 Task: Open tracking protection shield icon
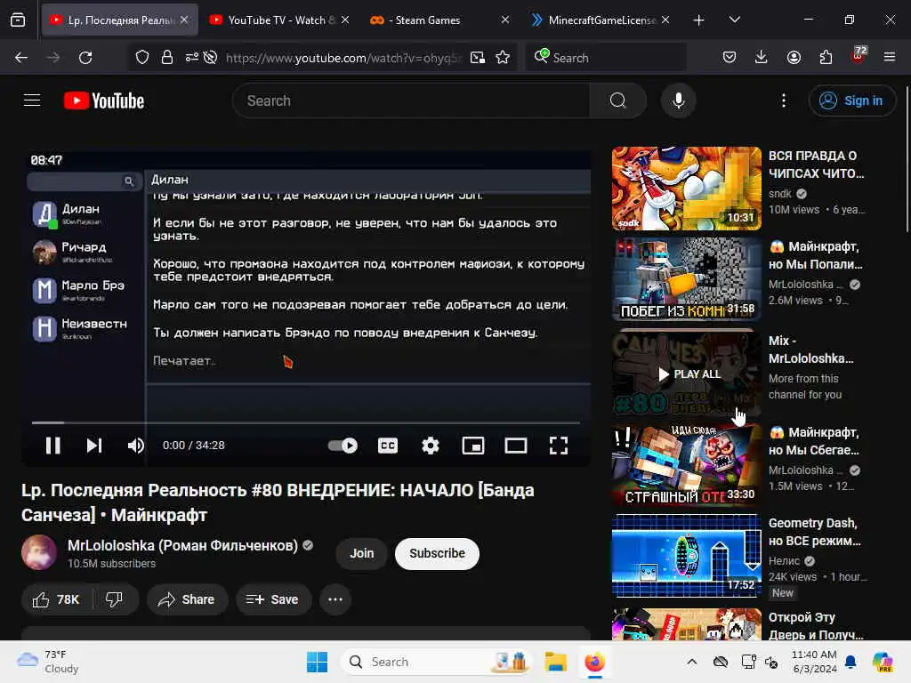pyautogui.click(x=142, y=58)
